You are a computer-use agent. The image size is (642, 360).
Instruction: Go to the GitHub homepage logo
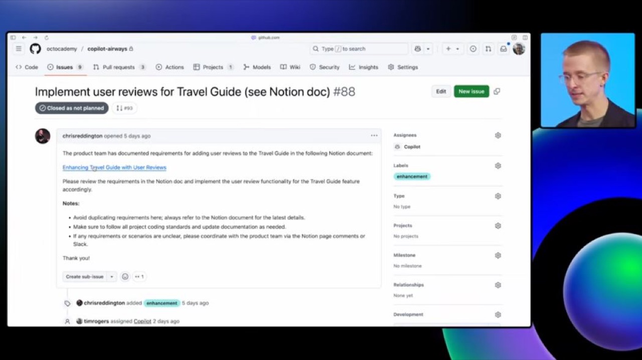pos(35,49)
